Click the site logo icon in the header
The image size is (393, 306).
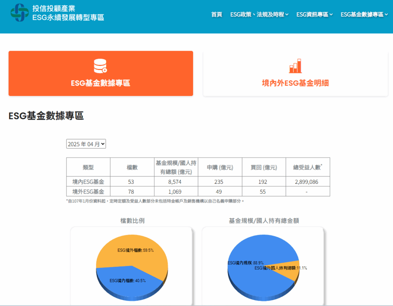click(20, 13)
